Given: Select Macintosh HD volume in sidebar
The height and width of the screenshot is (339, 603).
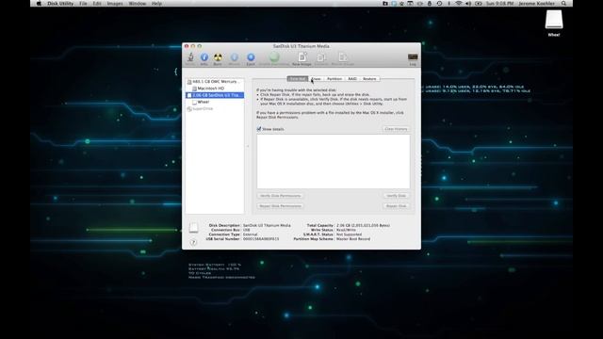Looking at the screenshot, I should click(x=215, y=89).
